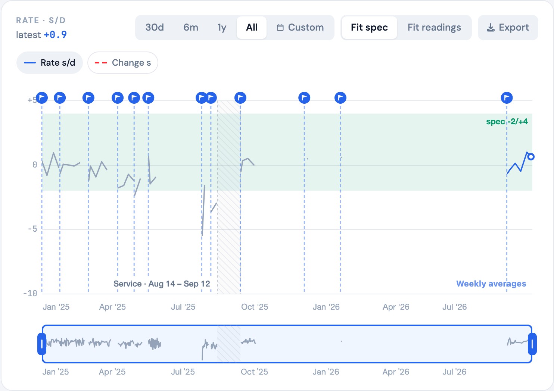Select the All time range

coord(252,27)
